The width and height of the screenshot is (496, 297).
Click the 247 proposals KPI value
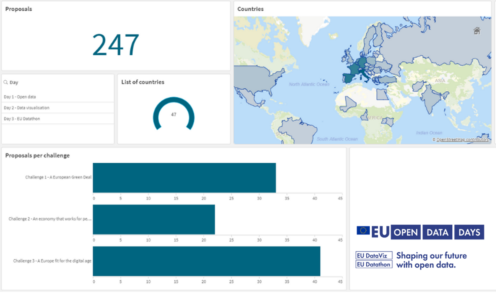[116, 45]
